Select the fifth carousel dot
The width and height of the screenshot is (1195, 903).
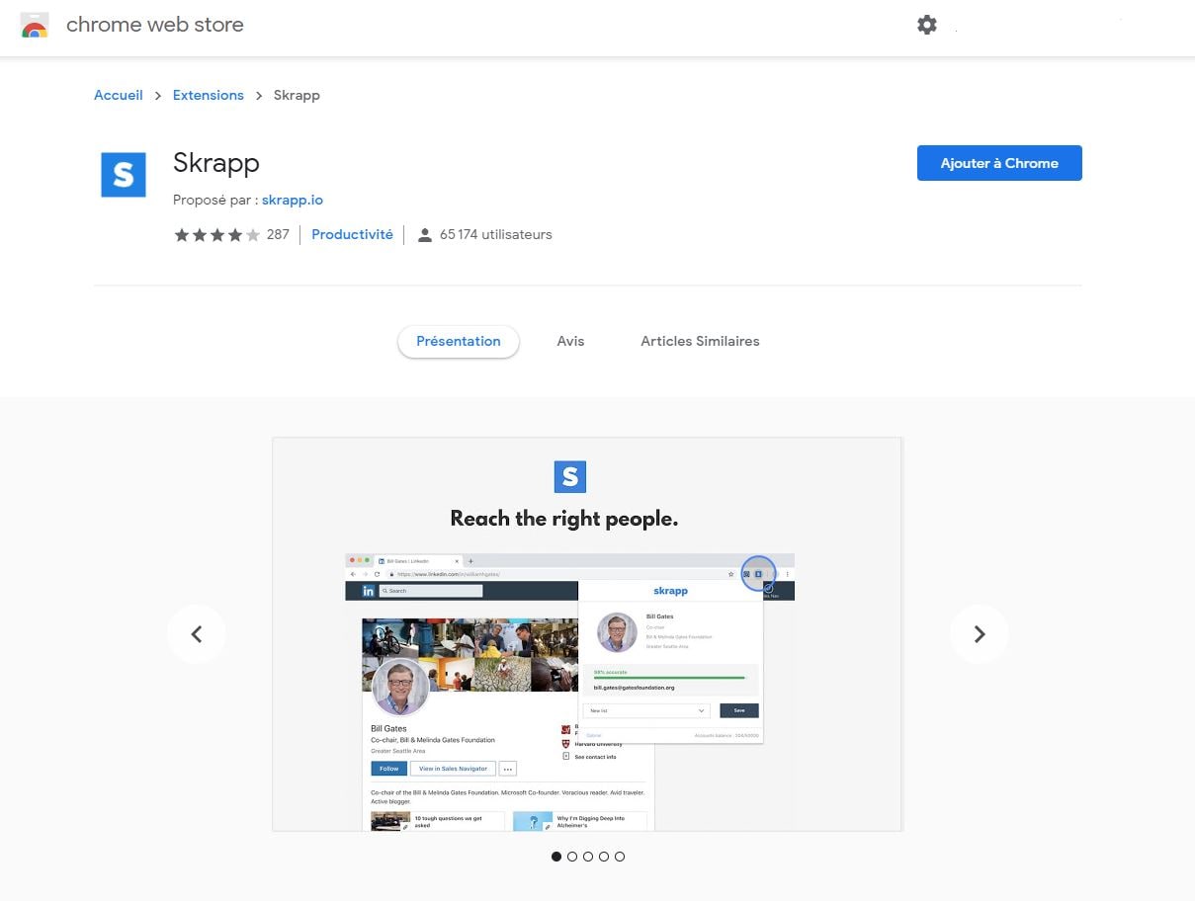pyautogui.click(x=620, y=857)
